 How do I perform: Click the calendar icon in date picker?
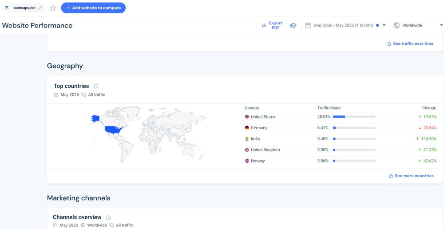click(x=308, y=25)
